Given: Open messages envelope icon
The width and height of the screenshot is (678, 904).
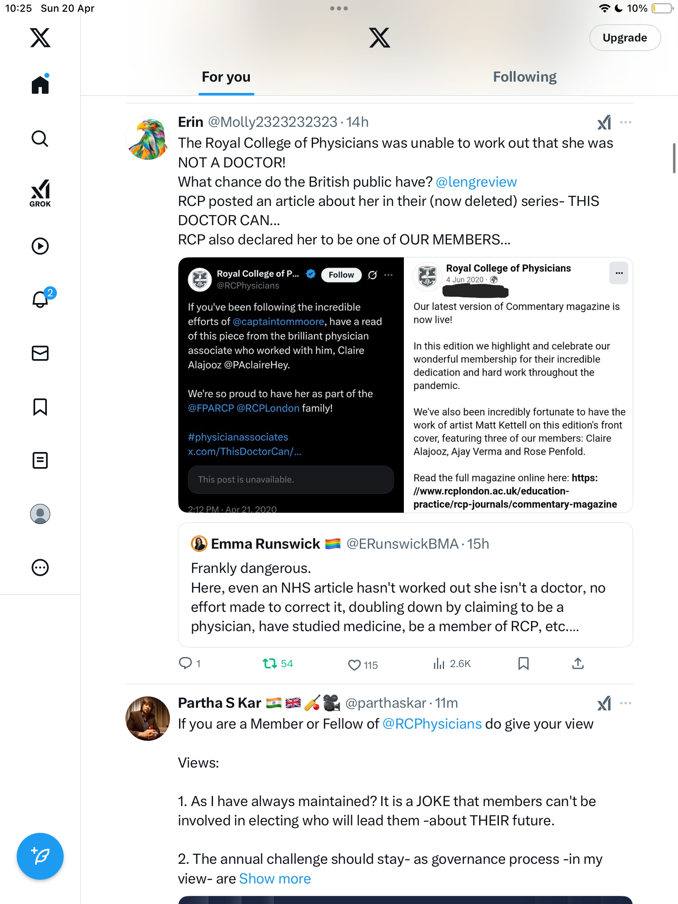Looking at the screenshot, I should tap(40, 353).
